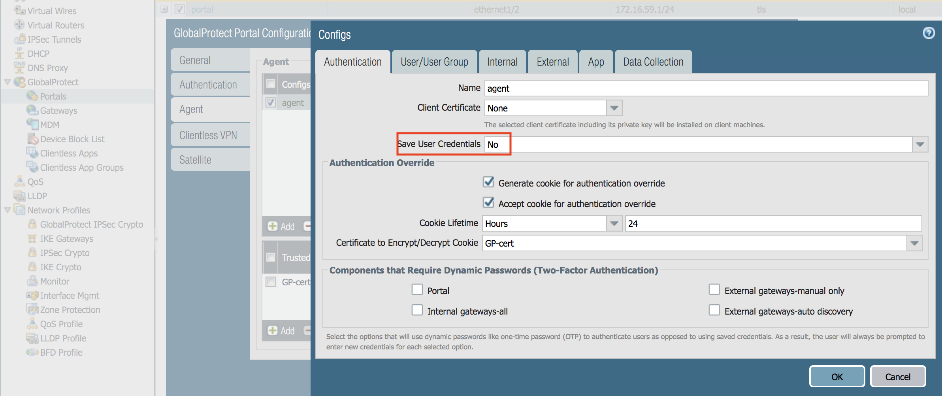This screenshot has width=942, height=396.
Task: Open the Data Collection tab
Action: coord(653,62)
